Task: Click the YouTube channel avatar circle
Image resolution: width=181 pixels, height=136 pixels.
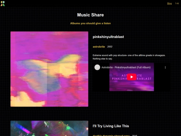Action: click(97, 67)
